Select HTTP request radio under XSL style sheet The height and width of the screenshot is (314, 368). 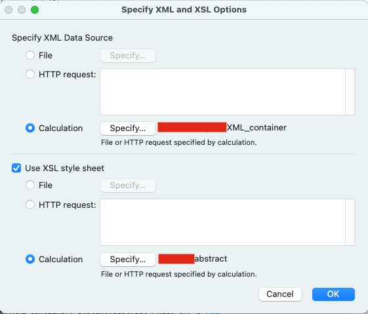[30, 205]
